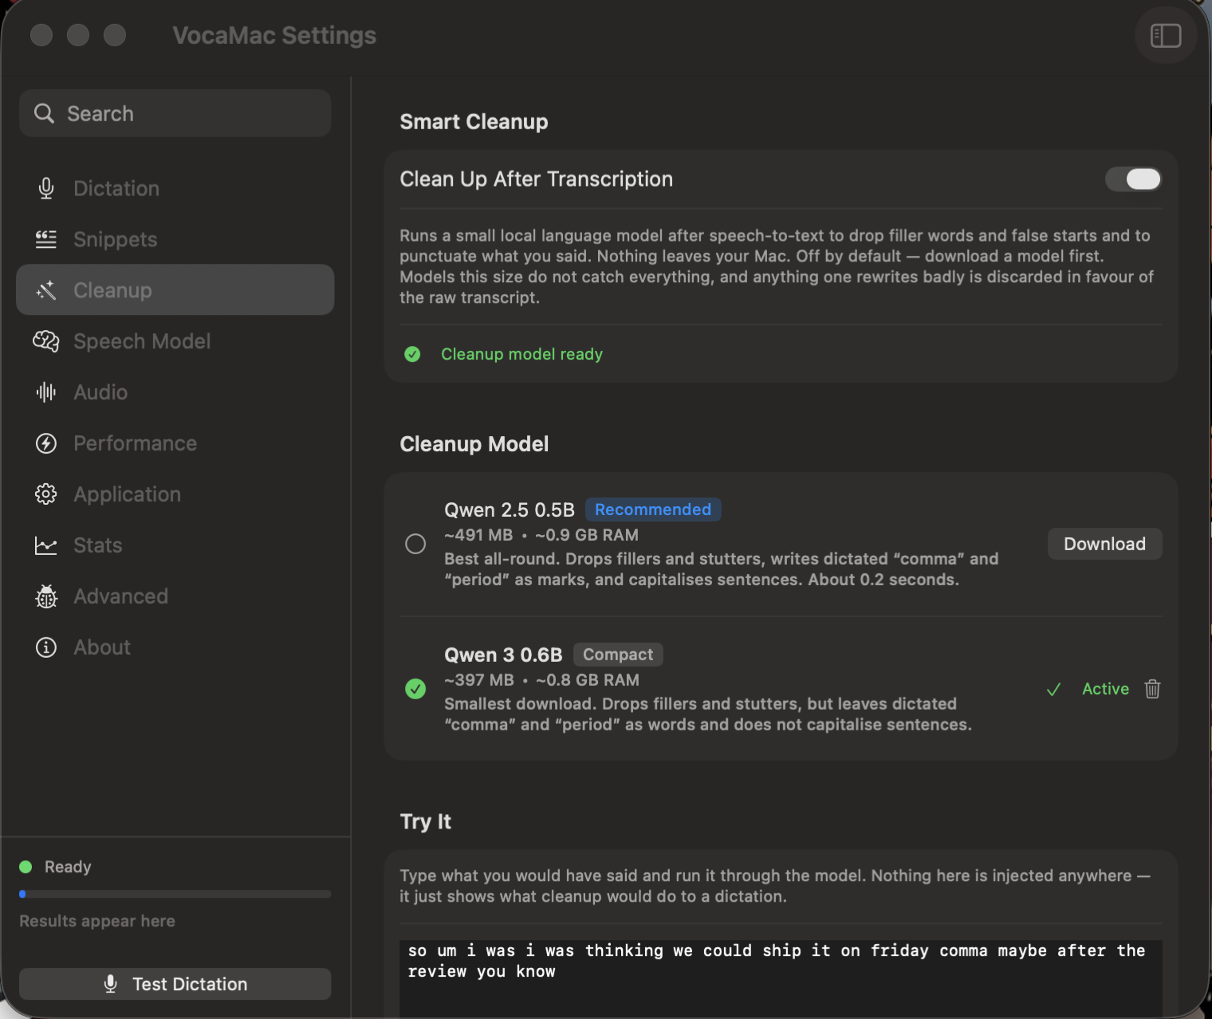Click the Qwen 3 0.6B title
Image resolution: width=1212 pixels, height=1019 pixels.
[503, 655]
